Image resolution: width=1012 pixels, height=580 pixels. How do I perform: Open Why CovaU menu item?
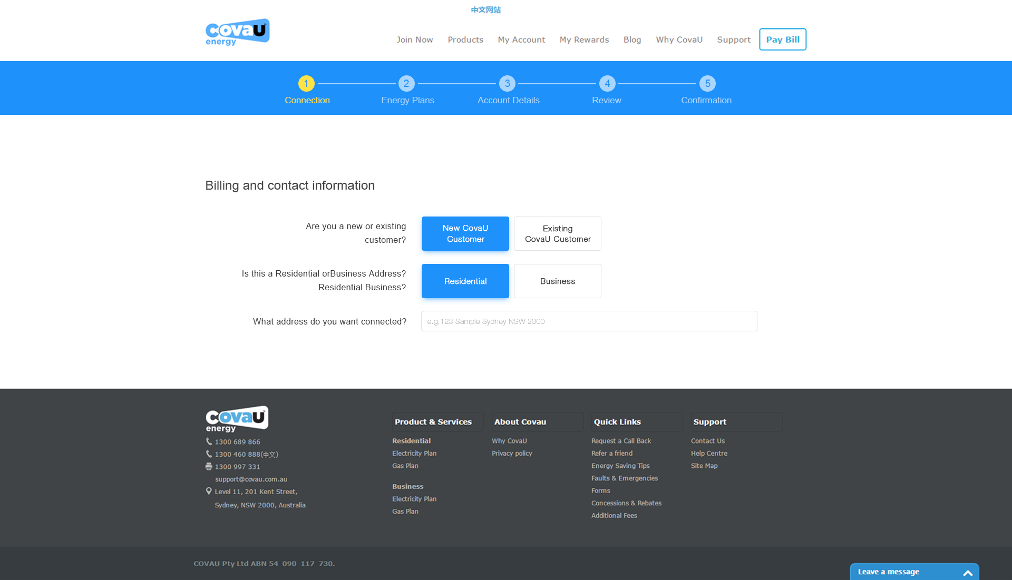[x=679, y=40]
